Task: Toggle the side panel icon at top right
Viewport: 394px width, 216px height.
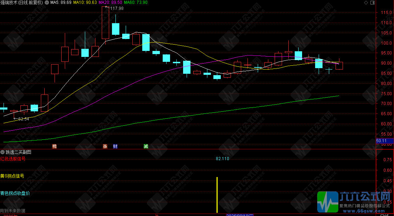Action: (x=373, y=2)
